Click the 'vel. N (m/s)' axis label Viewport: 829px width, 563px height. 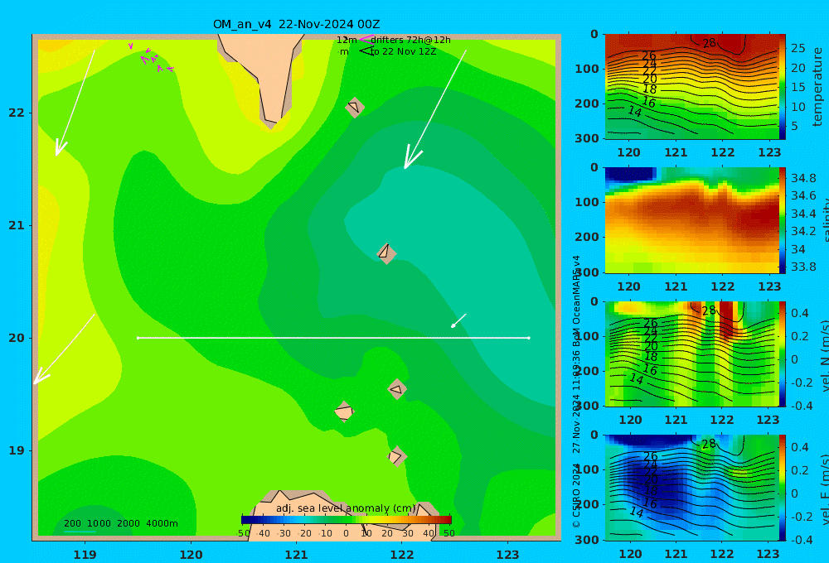[824, 355]
